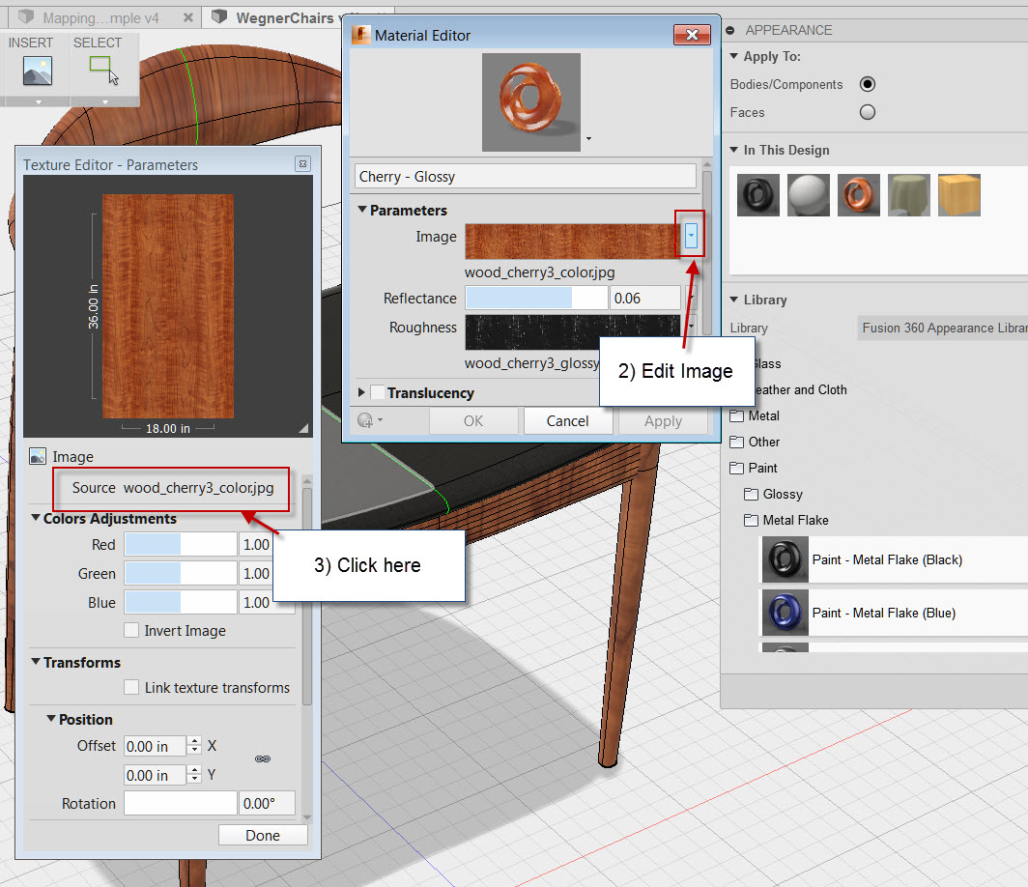Select the Bodies/Components radio button
Screen dimensions: 1028x887
click(x=867, y=84)
